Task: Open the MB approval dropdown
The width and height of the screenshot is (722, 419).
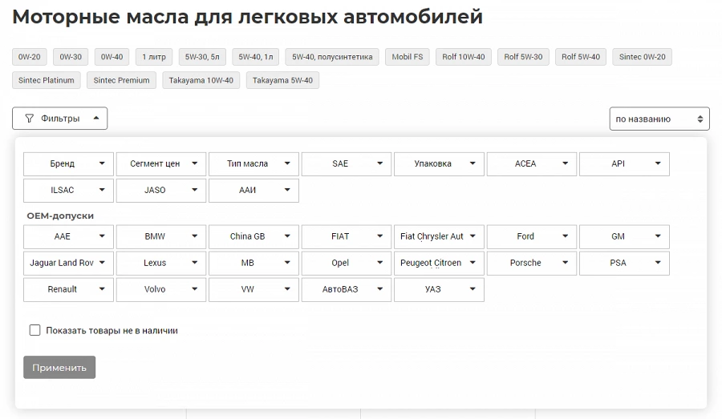Action: click(x=254, y=263)
